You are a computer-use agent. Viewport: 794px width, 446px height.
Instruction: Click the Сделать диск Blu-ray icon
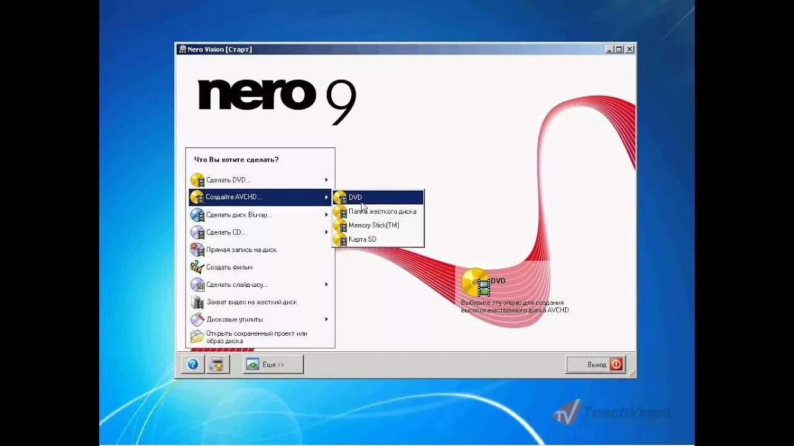click(197, 215)
